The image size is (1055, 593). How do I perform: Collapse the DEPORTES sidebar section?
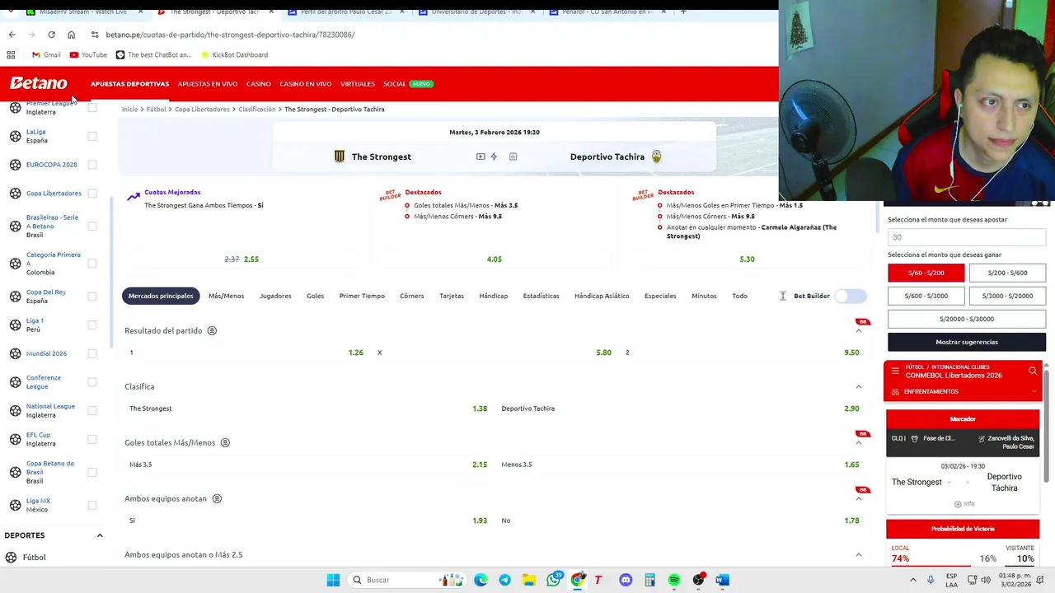(x=100, y=535)
